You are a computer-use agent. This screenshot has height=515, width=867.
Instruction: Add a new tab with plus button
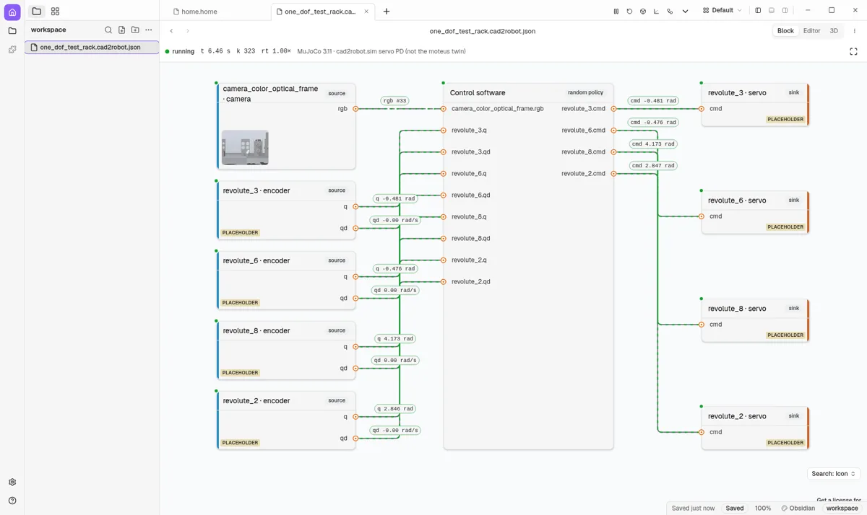point(387,12)
